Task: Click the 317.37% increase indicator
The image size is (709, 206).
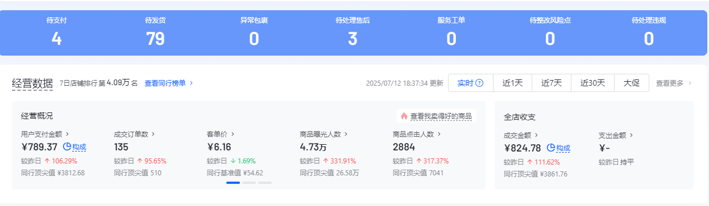Action: [432, 161]
